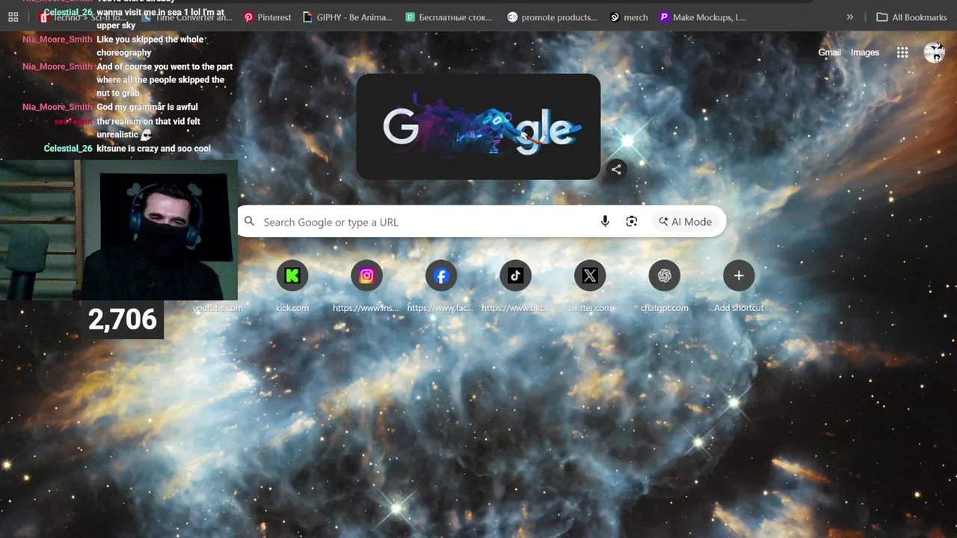Image resolution: width=957 pixels, height=538 pixels.
Task: Click the youtube.com shortcut label
Action: (x=218, y=308)
